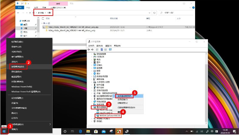Sort by the name (名称) column header
The image size is (239, 136).
(48, 19)
